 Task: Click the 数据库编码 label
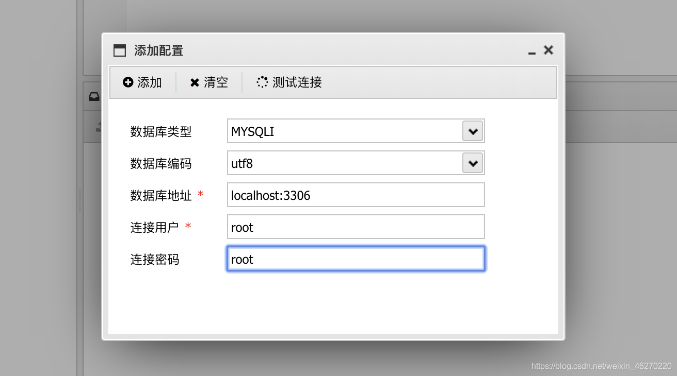[161, 164]
